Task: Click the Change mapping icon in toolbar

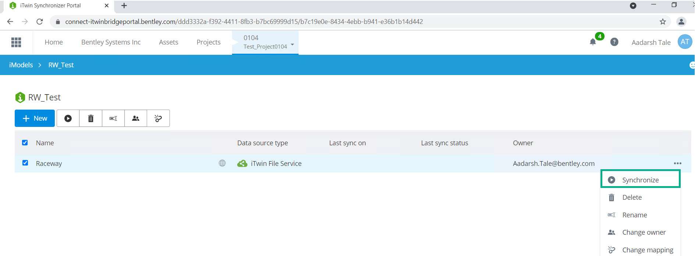Action: point(158,118)
